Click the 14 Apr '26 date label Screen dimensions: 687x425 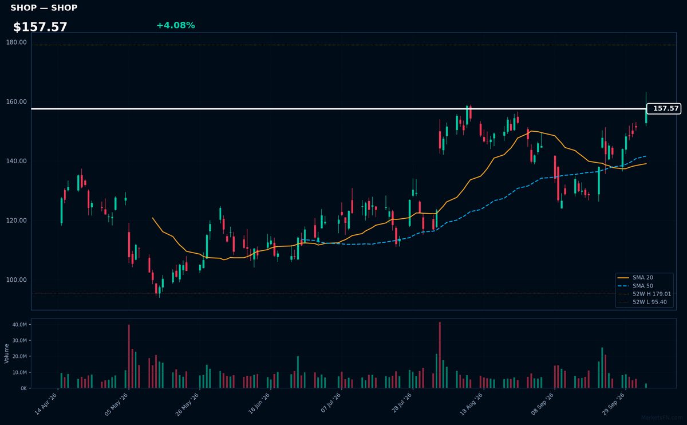point(47,403)
